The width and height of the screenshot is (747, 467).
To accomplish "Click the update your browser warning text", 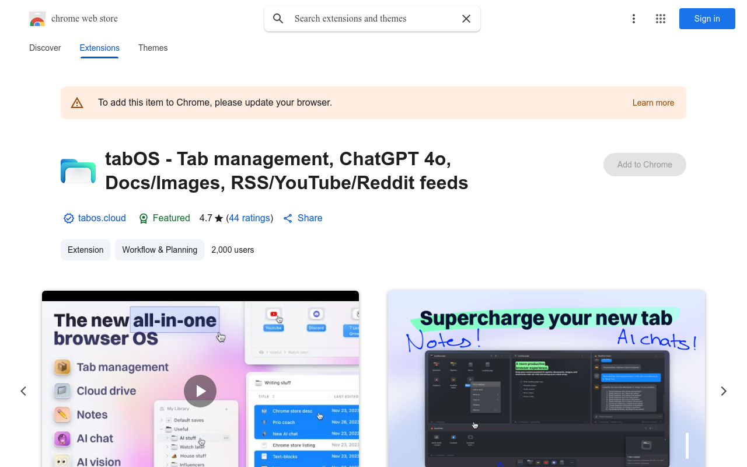I will coord(215,103).
